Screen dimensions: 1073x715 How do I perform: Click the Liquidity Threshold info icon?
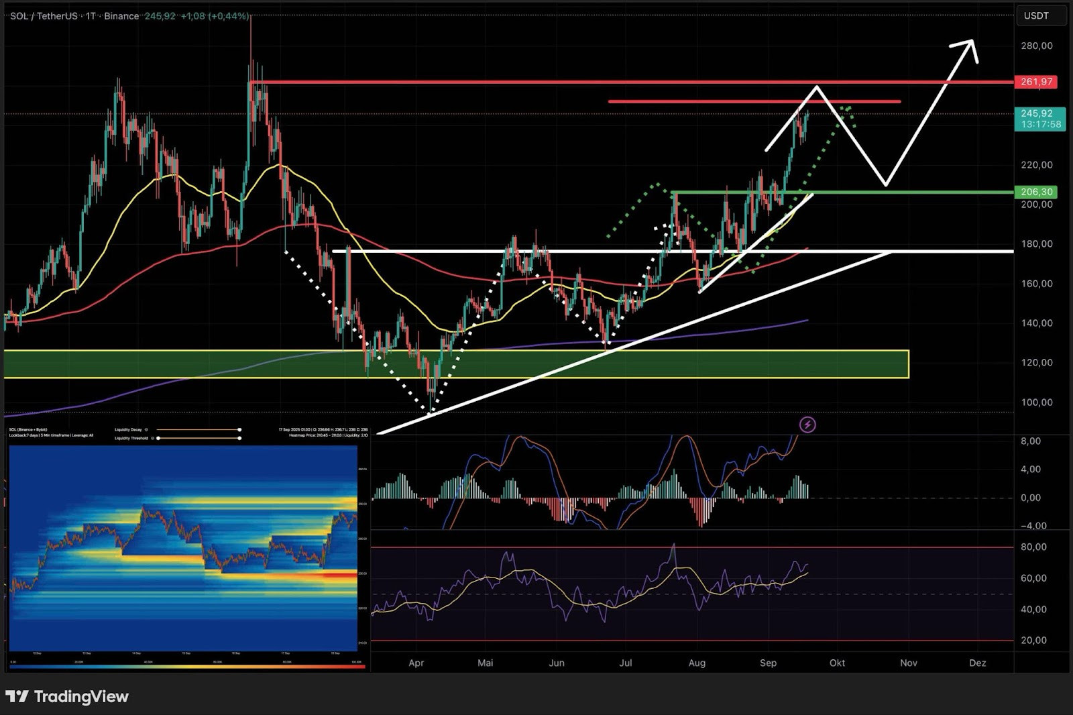(152, 438)
